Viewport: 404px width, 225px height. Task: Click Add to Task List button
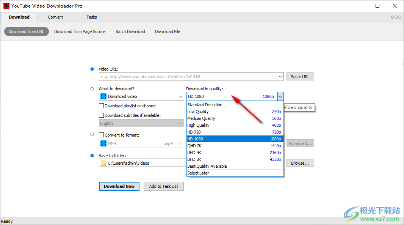[x=164, y=186]
